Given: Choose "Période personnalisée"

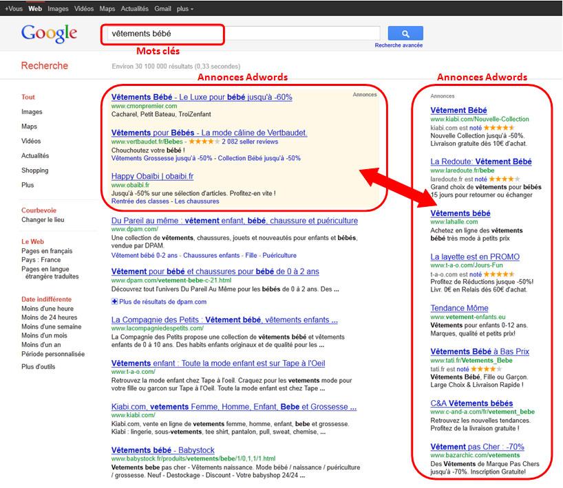Looking at the screenshot, I should click(53, 353).
